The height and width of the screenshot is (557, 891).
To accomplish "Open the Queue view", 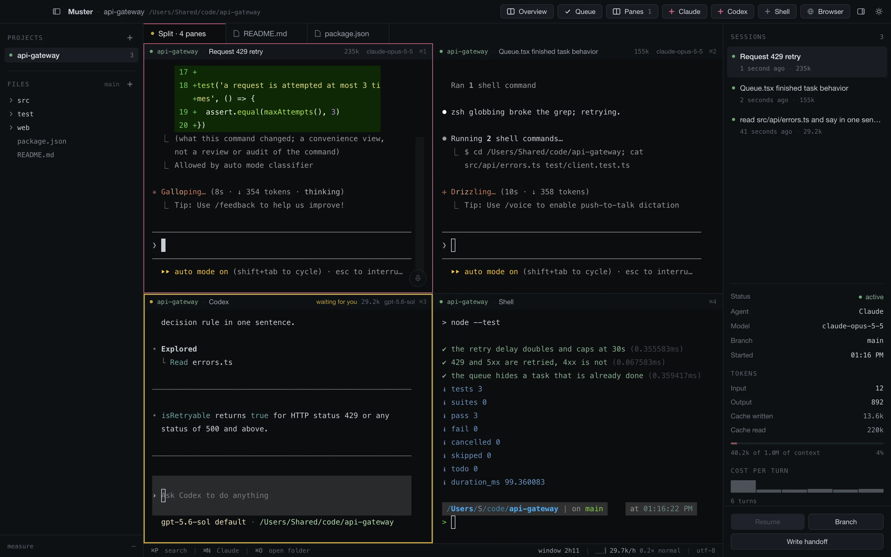I will (x=579, y=11).
